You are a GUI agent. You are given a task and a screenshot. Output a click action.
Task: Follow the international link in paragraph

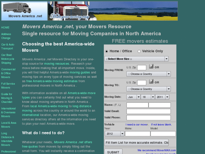pyautogui.click(x=30, y=115)
